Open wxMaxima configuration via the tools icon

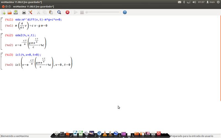click(30, 12)
